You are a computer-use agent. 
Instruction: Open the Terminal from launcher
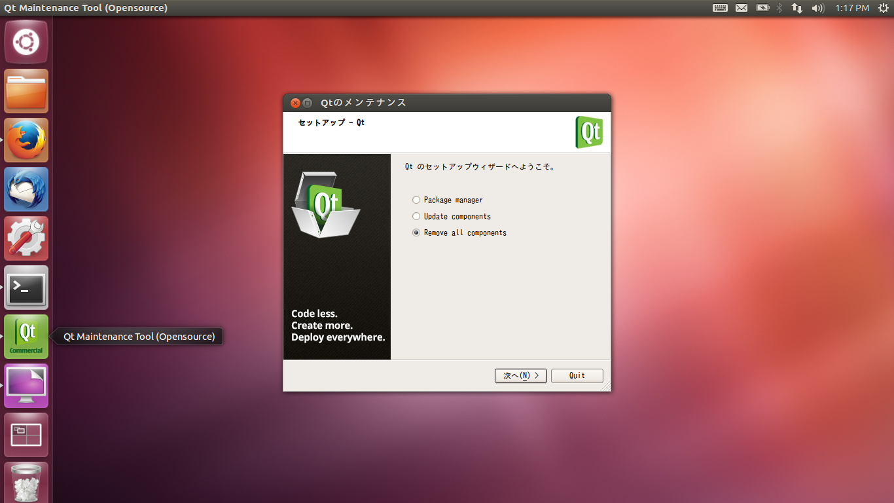tap(26, 288)
